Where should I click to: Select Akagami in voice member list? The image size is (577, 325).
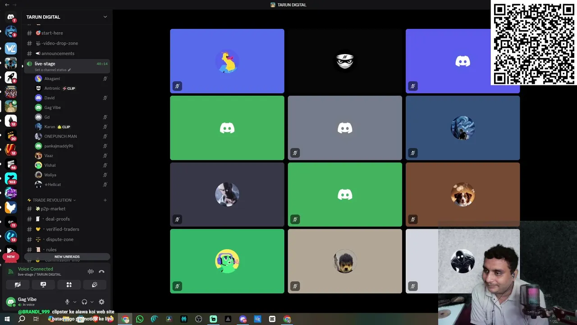pyautogui.click(x=71, y=79)
